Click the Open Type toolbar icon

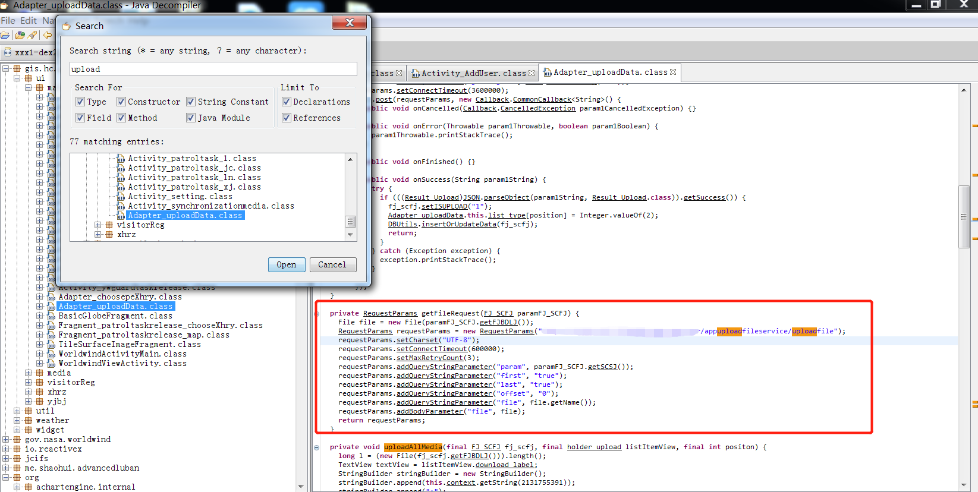[x=20, y=35]
